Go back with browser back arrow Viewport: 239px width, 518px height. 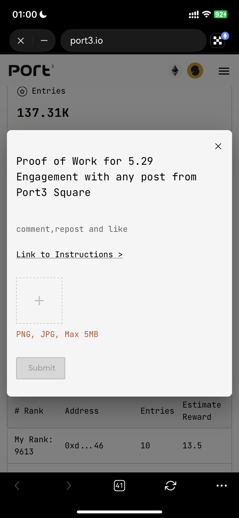pos(17,486)
